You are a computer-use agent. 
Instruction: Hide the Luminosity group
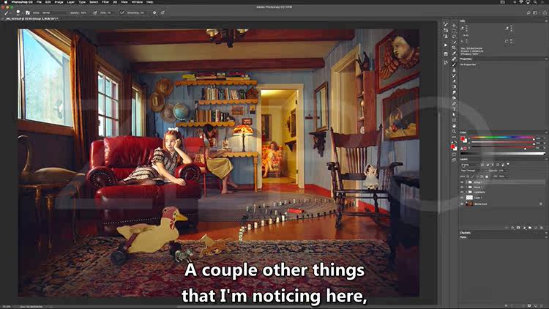462,192
